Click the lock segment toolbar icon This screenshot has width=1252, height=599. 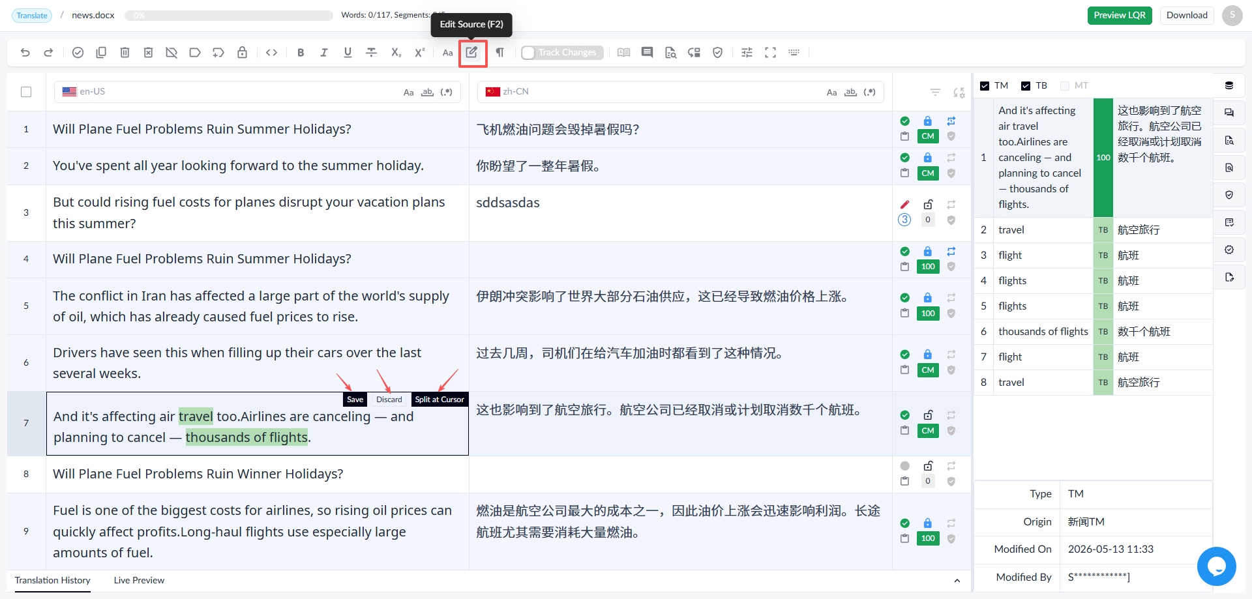click(x=242, y=53)
